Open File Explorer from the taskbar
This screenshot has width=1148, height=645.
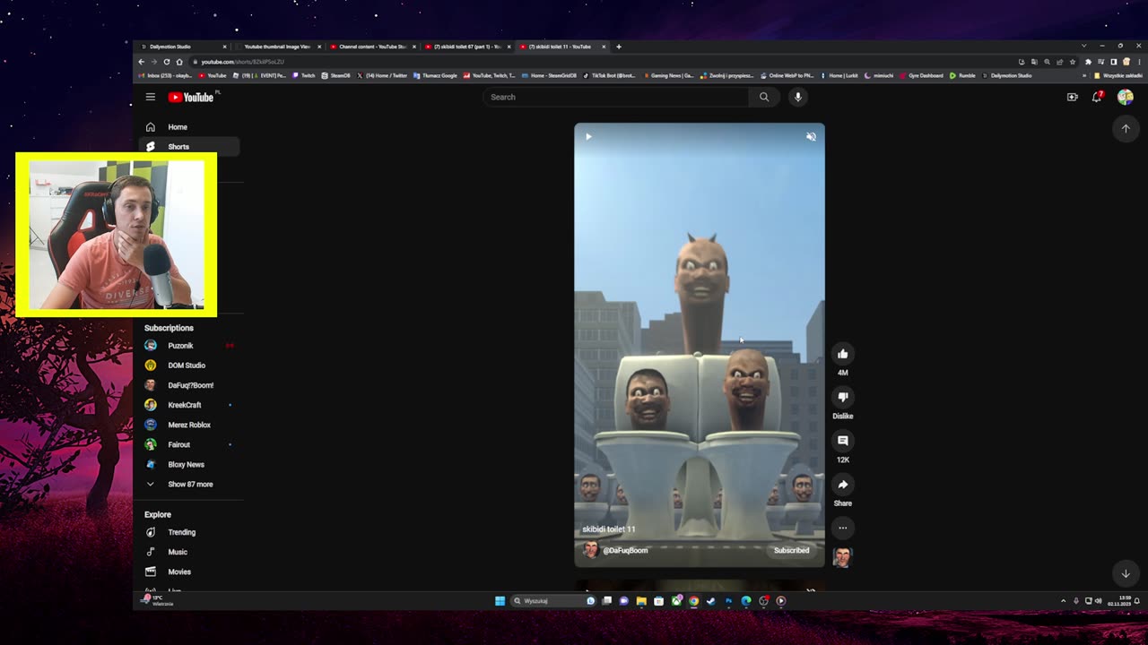tap(641, 601)
